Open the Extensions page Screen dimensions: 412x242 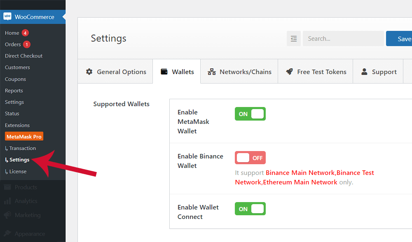[17, 125]
